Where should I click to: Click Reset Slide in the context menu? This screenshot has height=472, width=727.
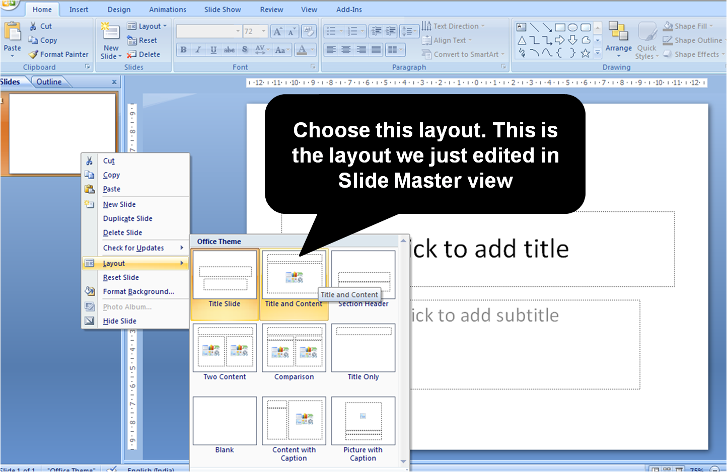pos(121,277)
